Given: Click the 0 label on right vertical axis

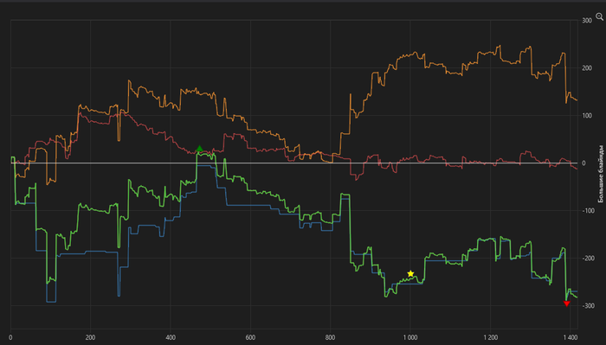Looking at the screenshot, I should click(x=583, y=163).
